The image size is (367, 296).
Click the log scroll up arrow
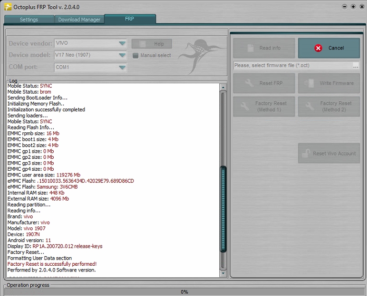pos(223,87)
